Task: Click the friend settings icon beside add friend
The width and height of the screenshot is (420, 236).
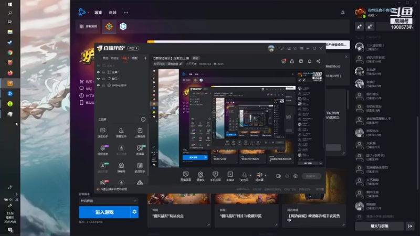Action: pyautogui.click(x=370, y=27)
